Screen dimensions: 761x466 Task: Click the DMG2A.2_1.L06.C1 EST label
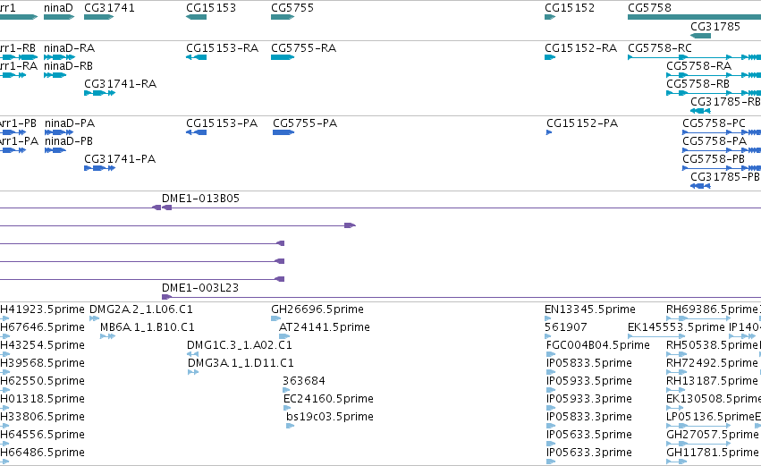pyautogui.click(x=141, y=309)
